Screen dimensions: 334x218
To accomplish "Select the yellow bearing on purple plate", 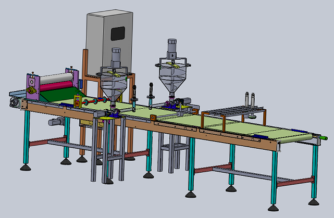I will coord(32,91).
